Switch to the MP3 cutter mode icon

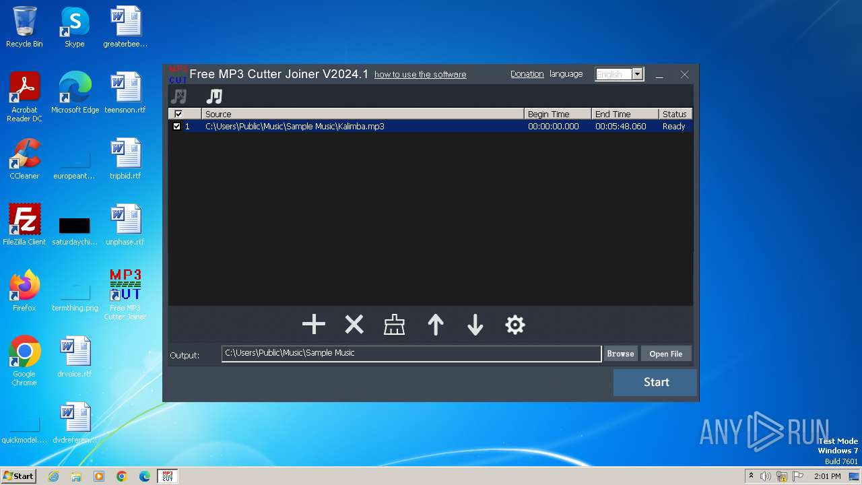178,96
